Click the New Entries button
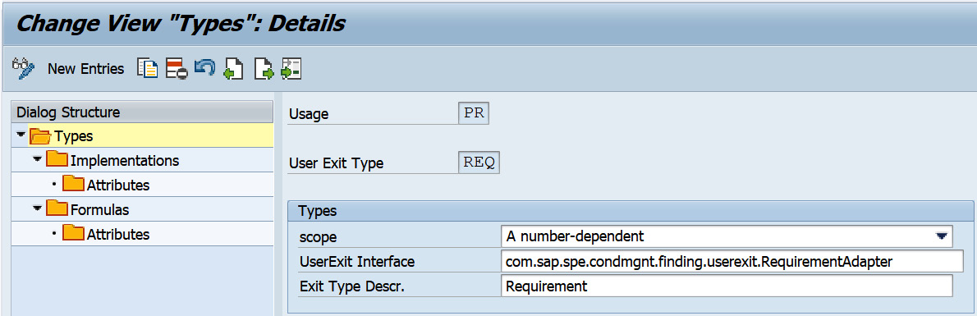The image size is (977, 316). coord(86,69)
